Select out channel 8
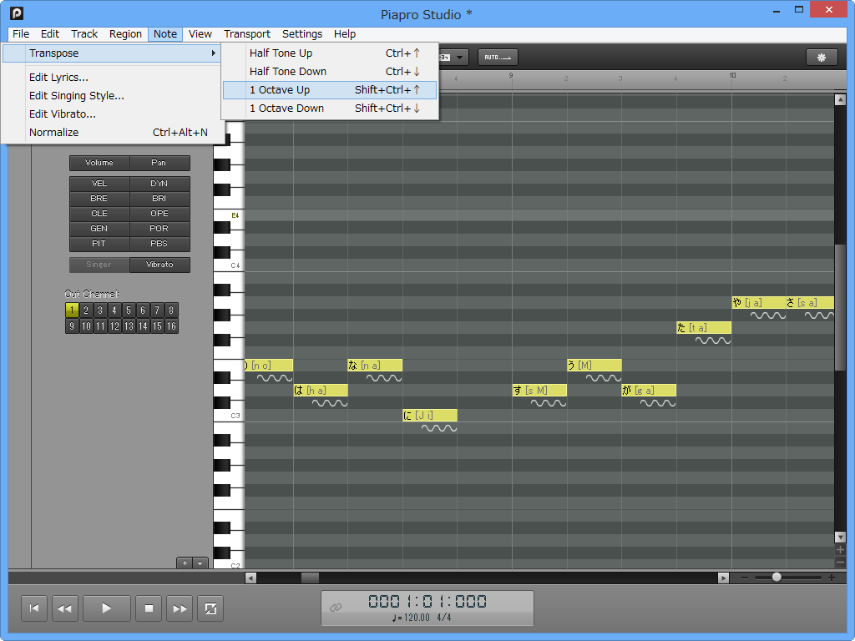 (171, 310)
